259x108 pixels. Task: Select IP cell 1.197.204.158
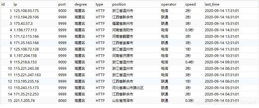tap(25, 56)
